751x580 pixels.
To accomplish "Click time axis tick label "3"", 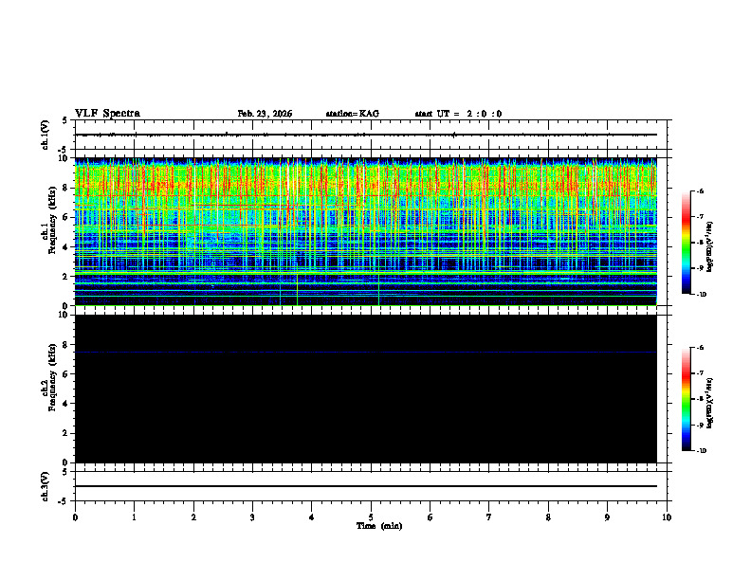I will [x=252, y=517].
